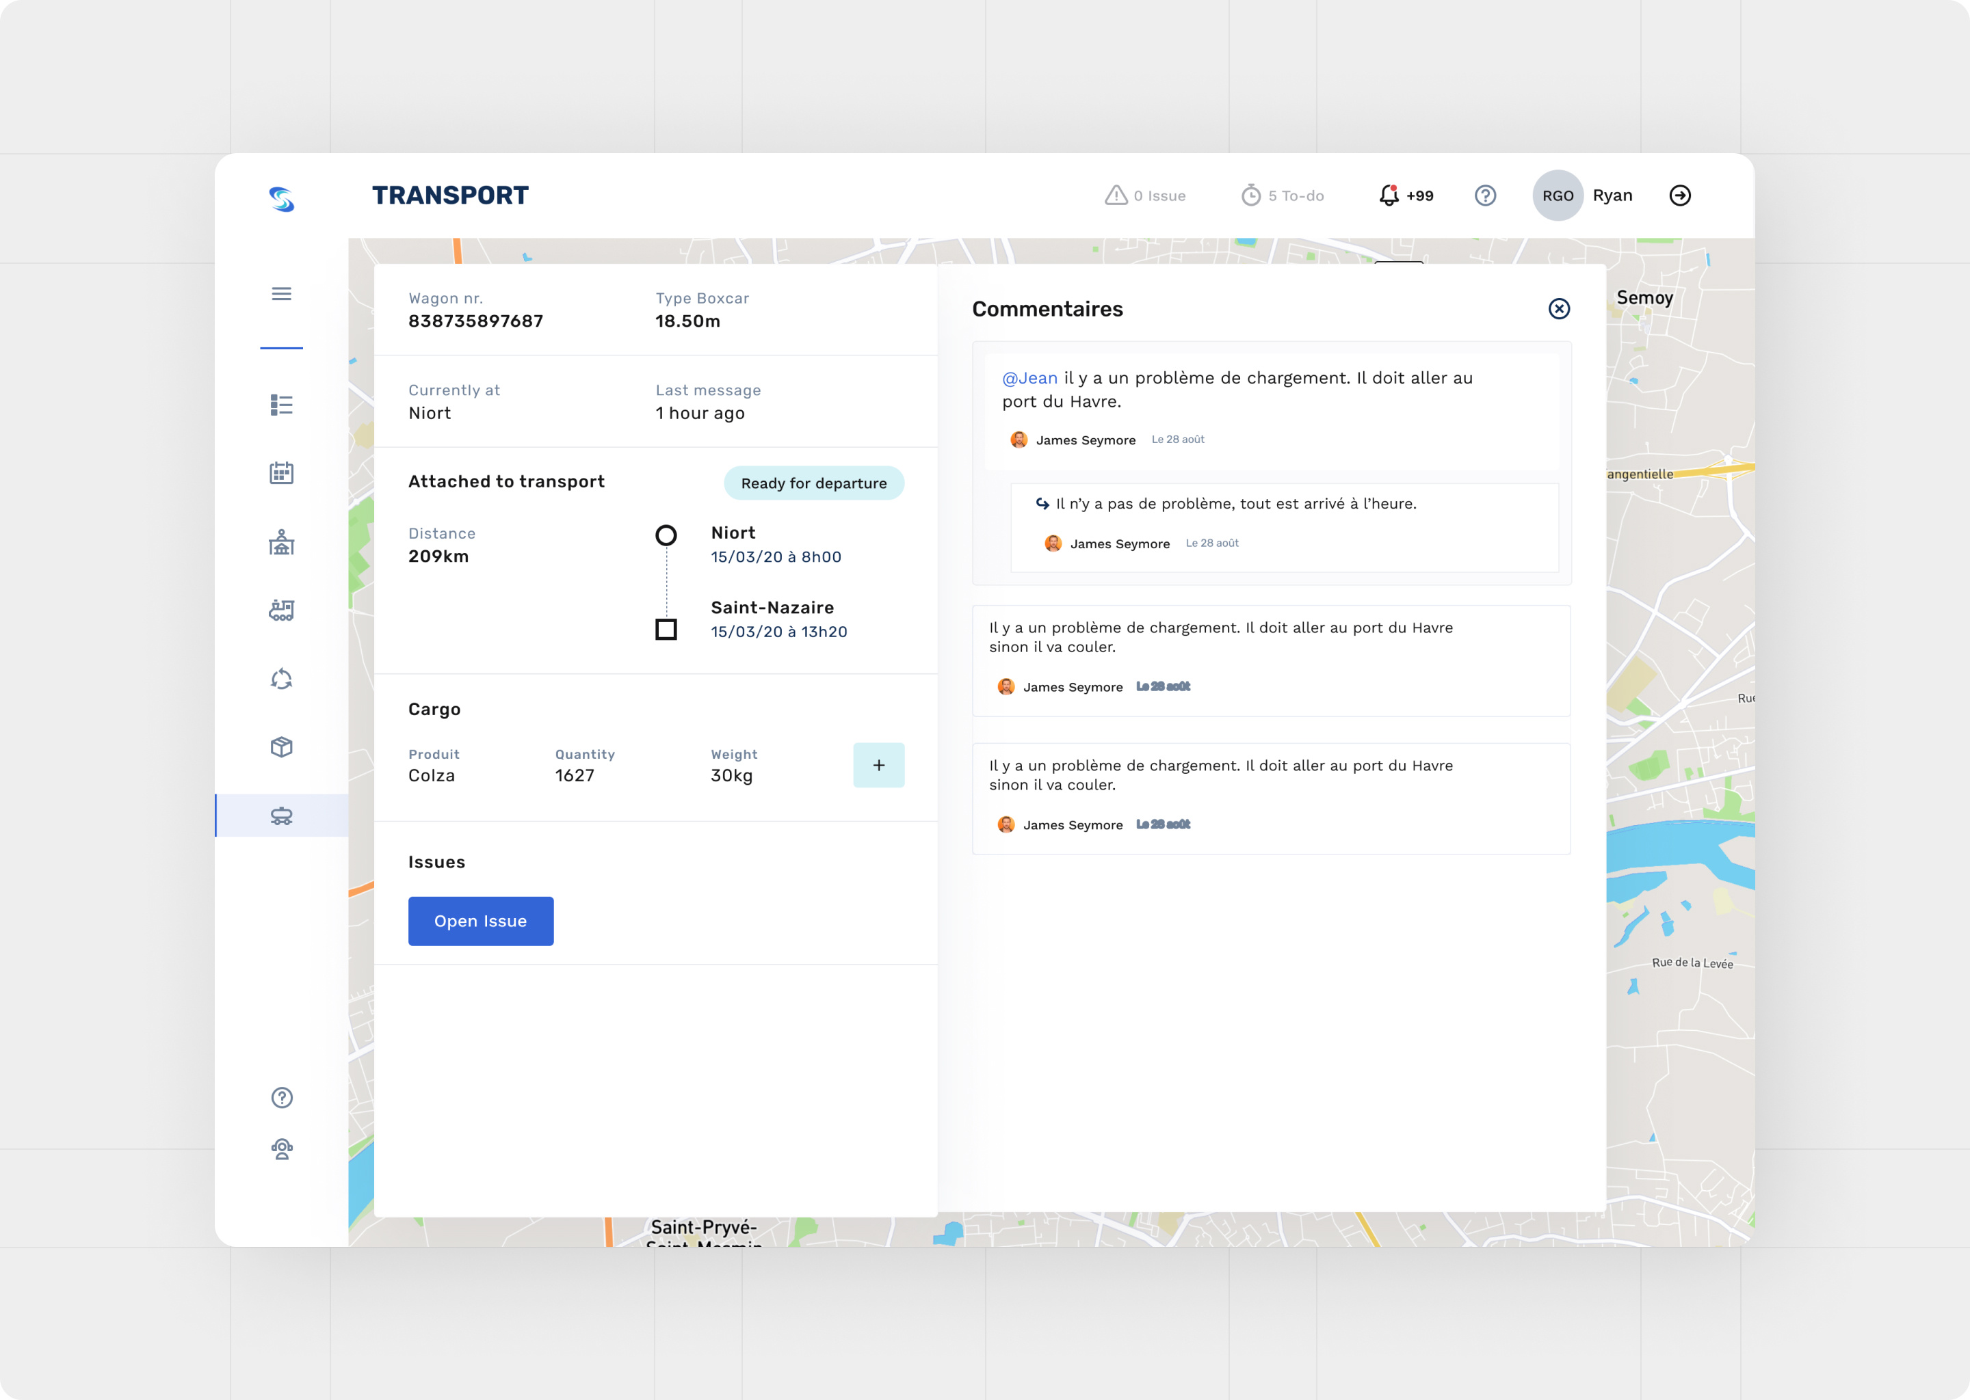1970x1400 pixels.
Task: Toggle the Ready for departure status badge
Action: coord(813,483)
